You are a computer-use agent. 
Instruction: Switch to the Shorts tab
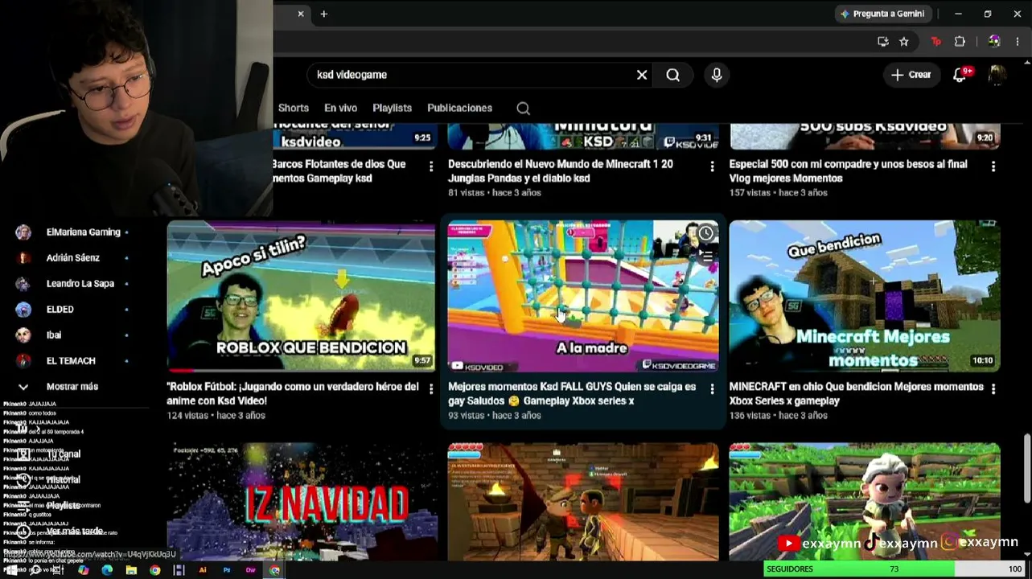click(294, 108)
